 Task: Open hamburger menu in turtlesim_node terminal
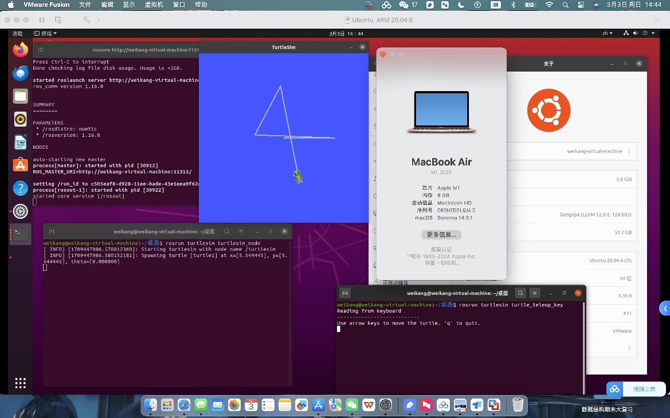pos(241,231)
